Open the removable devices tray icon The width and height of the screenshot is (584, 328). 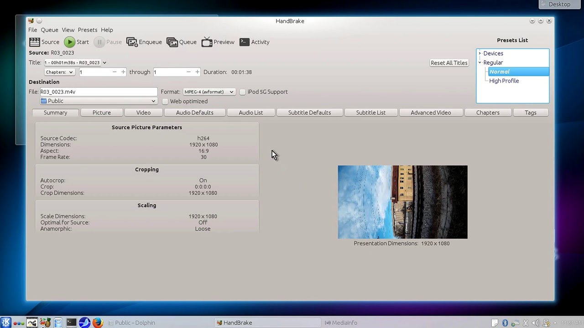[x=516, y=323]
